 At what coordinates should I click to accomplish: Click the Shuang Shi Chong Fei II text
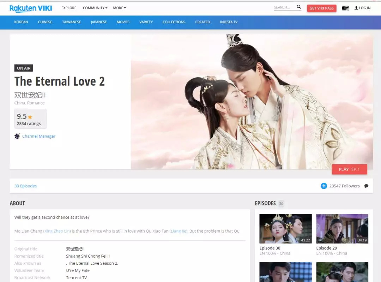[x=88, y=256]
